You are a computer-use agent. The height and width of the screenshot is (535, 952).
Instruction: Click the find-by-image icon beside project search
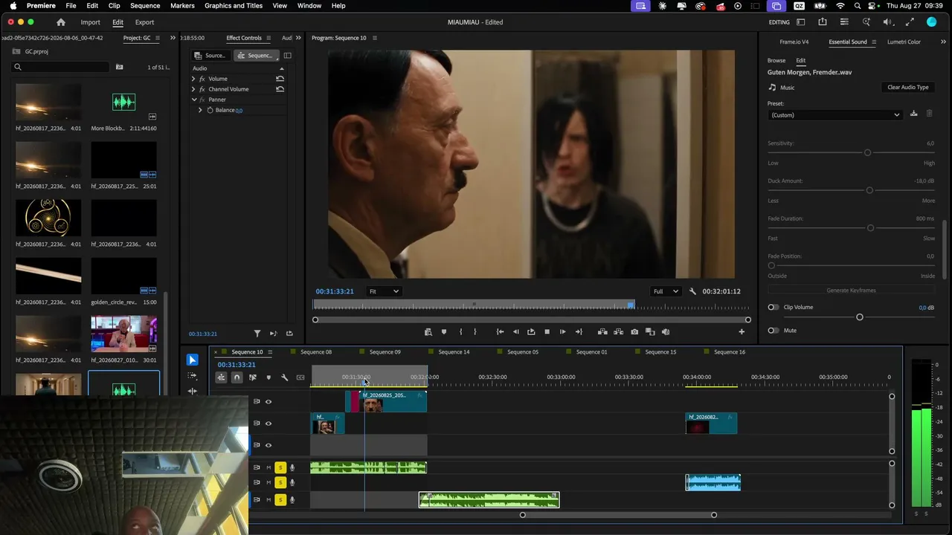pyautogui.click(x=119, y=67)
